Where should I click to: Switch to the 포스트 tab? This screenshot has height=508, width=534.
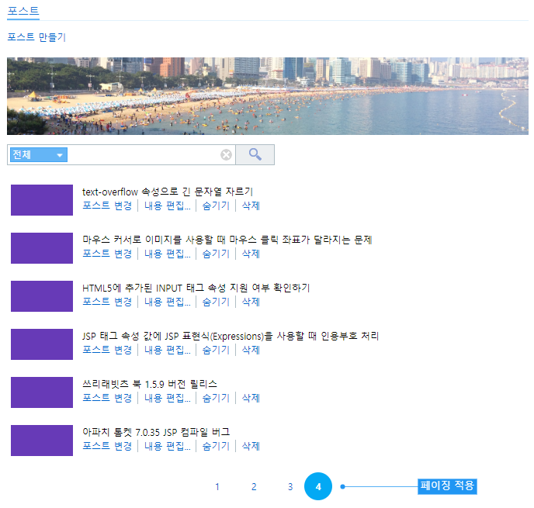pos(23,11)
